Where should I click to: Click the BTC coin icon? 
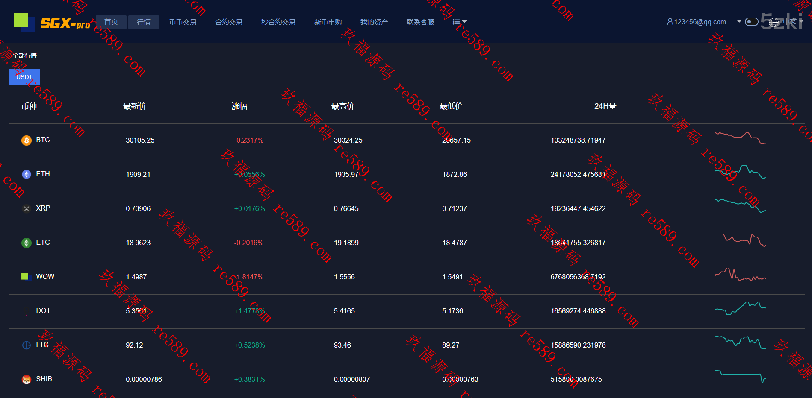[x=27, y=140]
